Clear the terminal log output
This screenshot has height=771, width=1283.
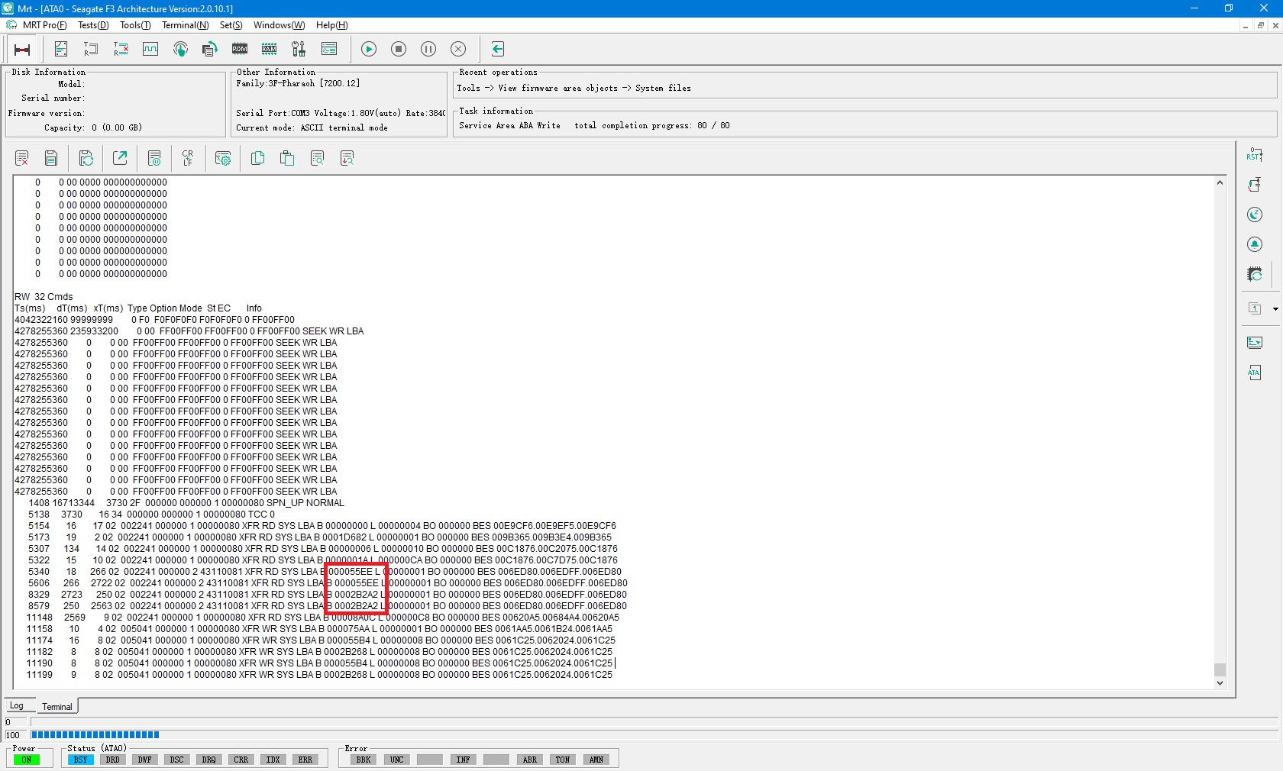coord(21,158)
